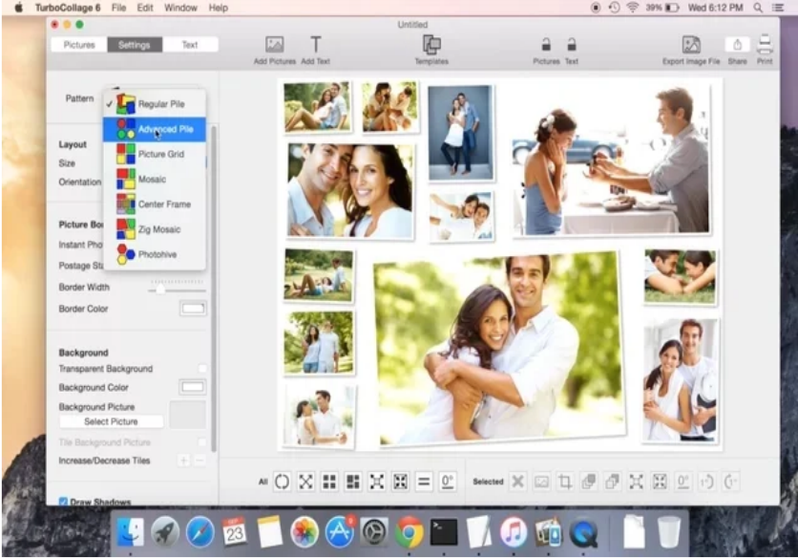Screen dimensions: 798x558
Task: Open Google Chrome from the Dock
Action: click(x=409, y=532)
